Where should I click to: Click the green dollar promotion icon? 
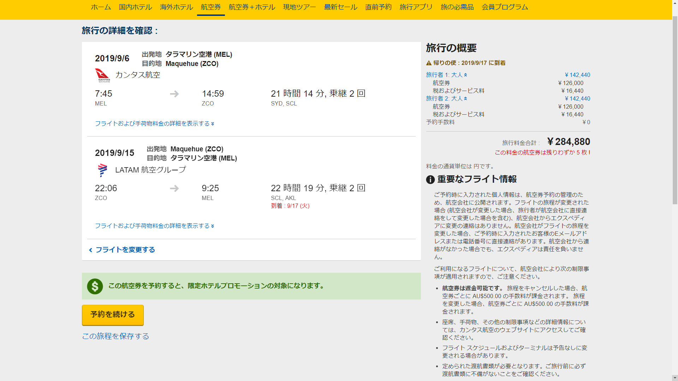click(95, 286)
